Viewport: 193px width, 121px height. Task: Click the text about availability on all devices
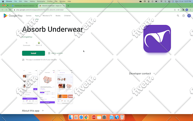[x=41, y=60]
